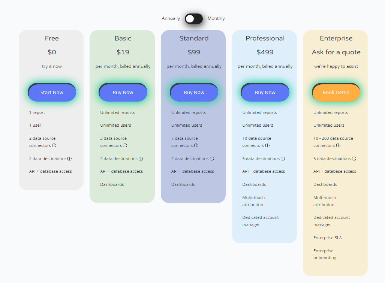Select the Monthly billing label

[x=216, y=18]
